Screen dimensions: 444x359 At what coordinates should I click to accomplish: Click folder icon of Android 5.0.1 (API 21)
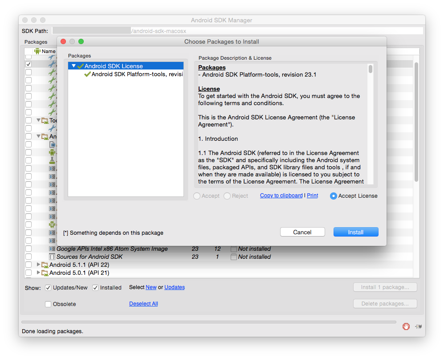tap(45, 273)
